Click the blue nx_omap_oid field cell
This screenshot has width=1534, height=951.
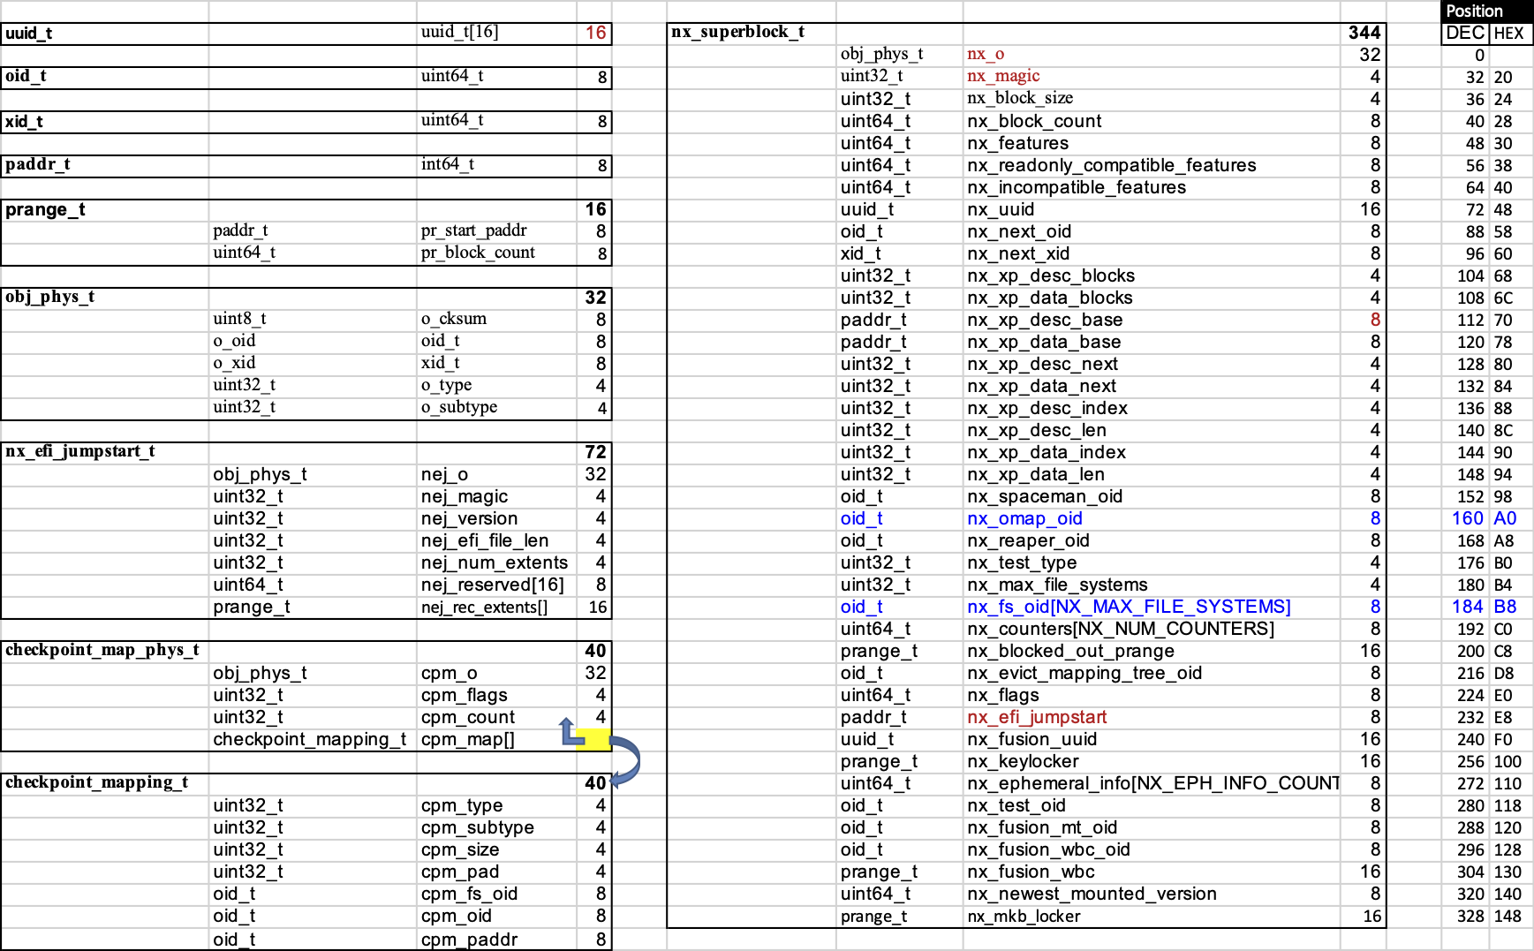point(1152,518)
